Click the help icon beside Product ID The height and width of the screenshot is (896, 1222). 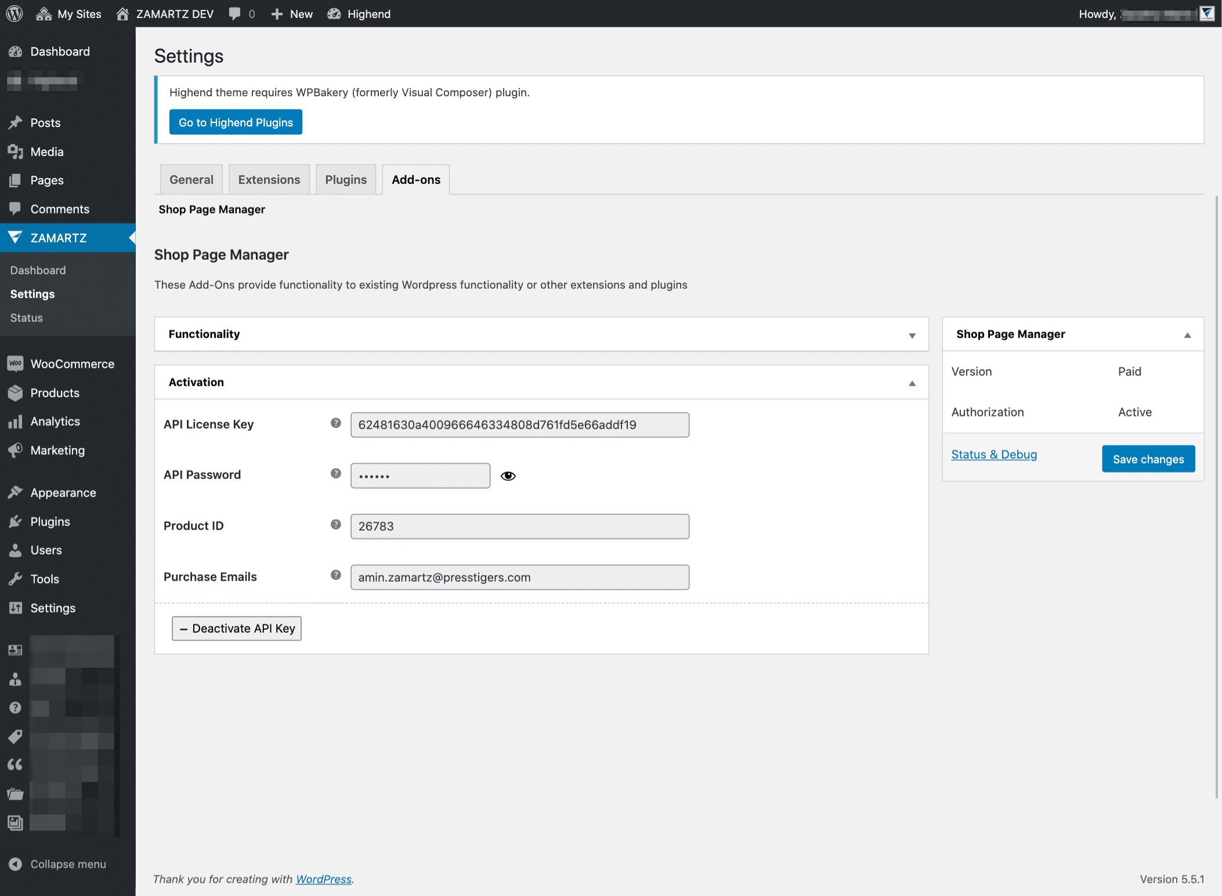coord(335,524)
